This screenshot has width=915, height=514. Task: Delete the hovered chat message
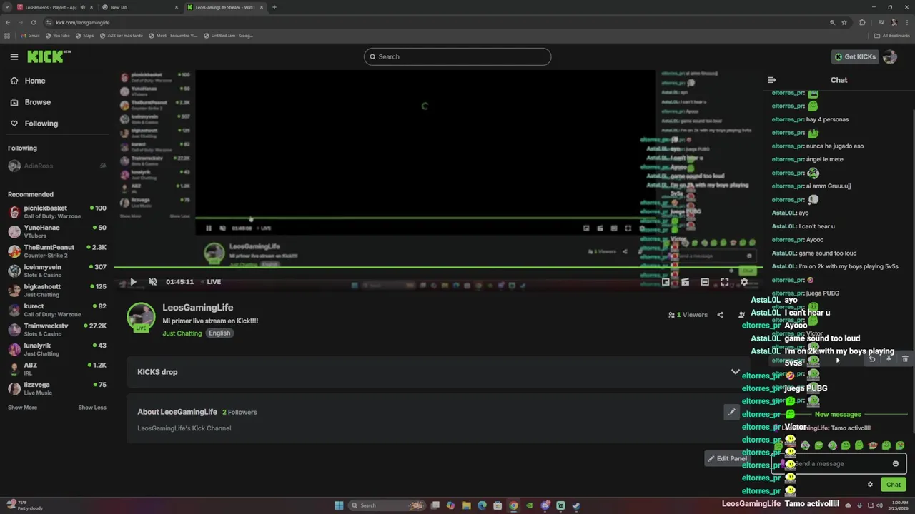[x=905, y=359]
